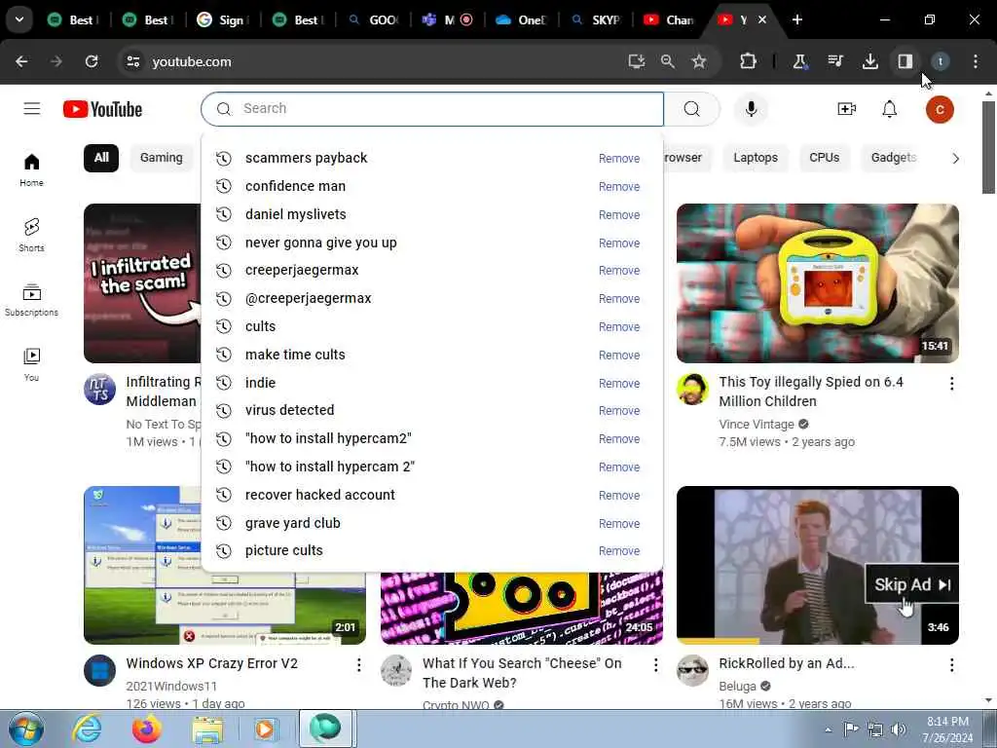Open the Create video icon
Screen dimensions: 997x748
click(846, 109)
